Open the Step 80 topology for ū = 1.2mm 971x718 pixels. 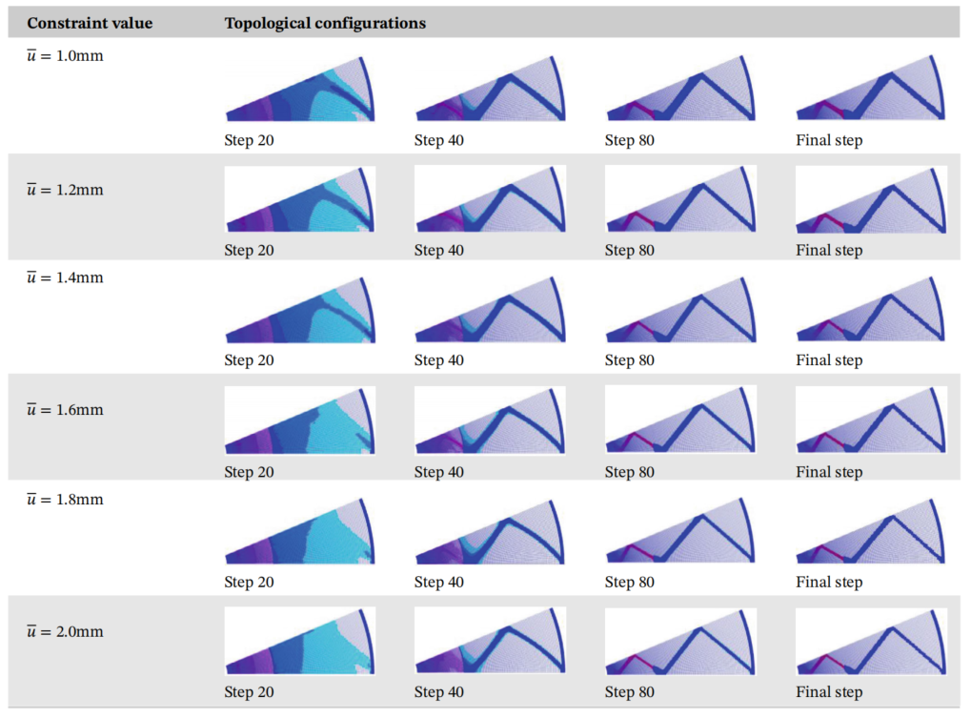[680, 200]
